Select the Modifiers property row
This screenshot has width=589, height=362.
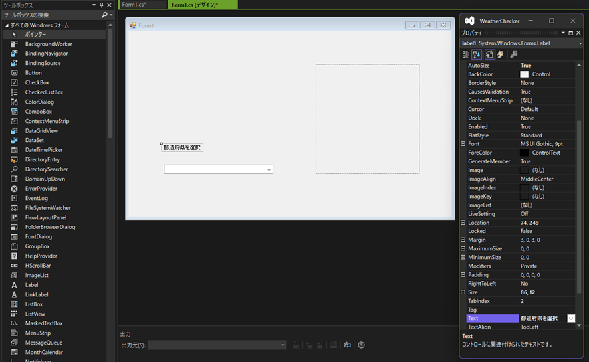521,266
